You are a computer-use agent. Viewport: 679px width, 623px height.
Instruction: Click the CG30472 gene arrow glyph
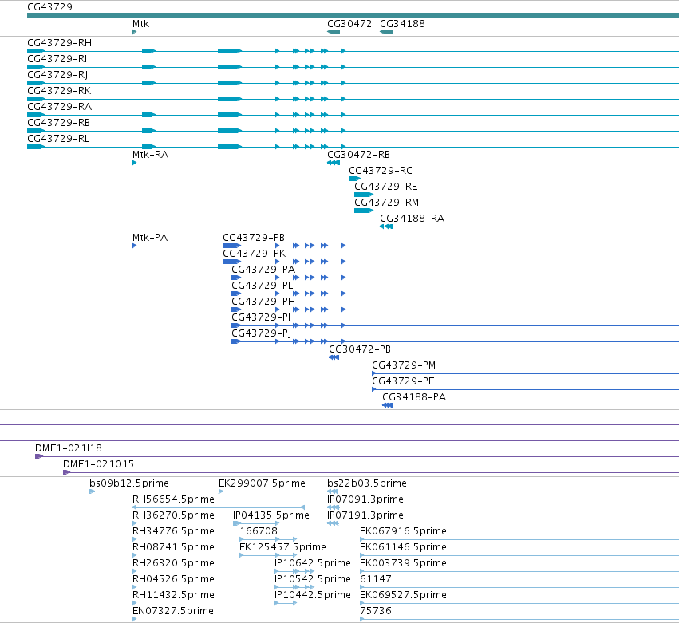[x=334, y=32]
